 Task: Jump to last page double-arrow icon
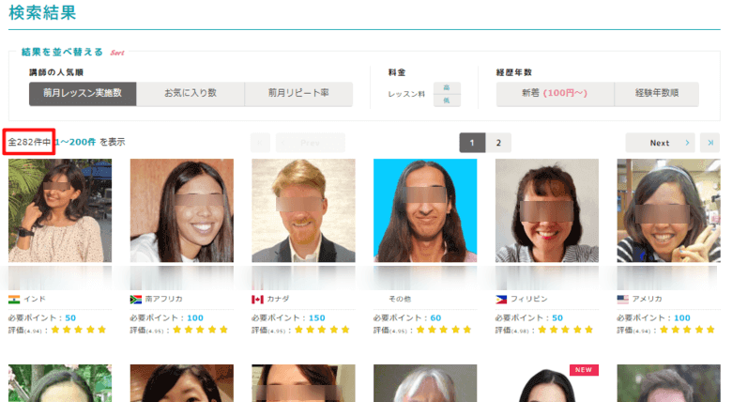[x=710, y=143]
